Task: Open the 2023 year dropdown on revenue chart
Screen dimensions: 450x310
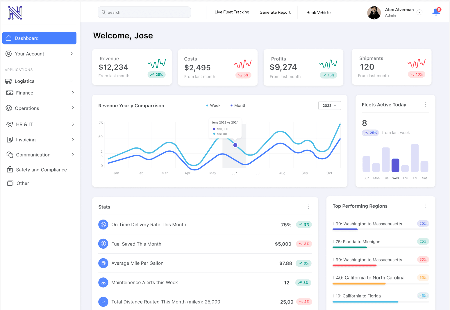Action: point(330,105)
